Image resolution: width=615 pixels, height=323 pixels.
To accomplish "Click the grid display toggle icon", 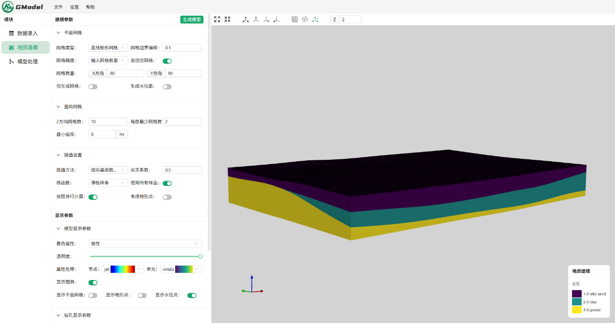I will pos(294,19).
